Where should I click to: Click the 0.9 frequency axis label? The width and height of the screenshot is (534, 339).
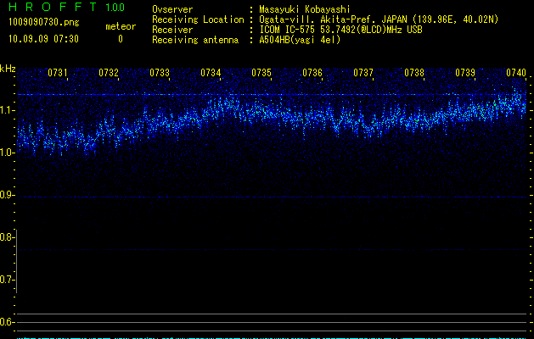pos(8,195)
